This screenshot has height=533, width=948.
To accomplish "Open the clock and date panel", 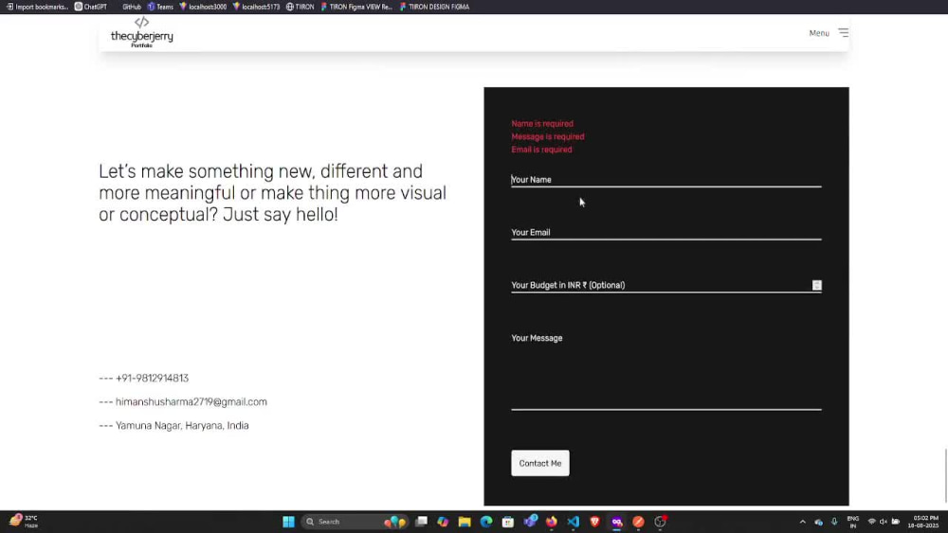I will click(x=925, y=523).
